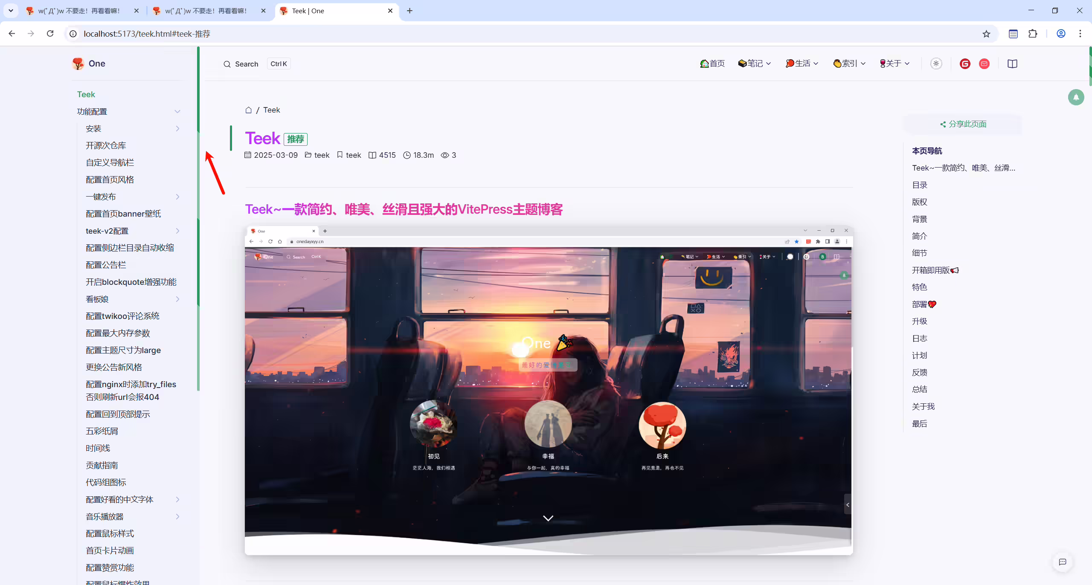Open the Teek homepage preview image

point(549,390)
